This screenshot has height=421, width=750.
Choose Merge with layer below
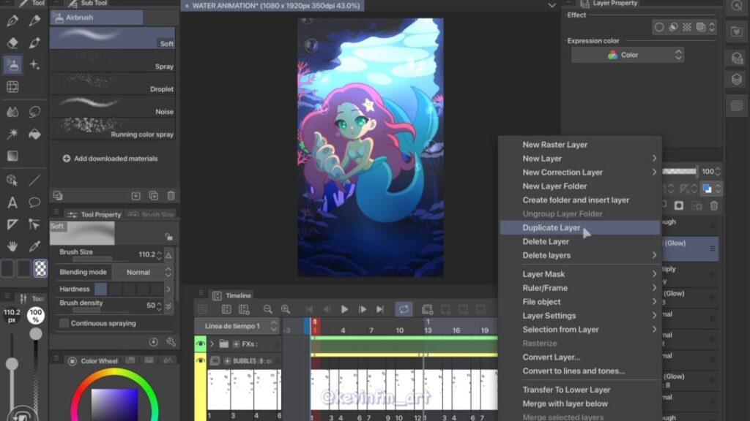(x=580, y=403)
